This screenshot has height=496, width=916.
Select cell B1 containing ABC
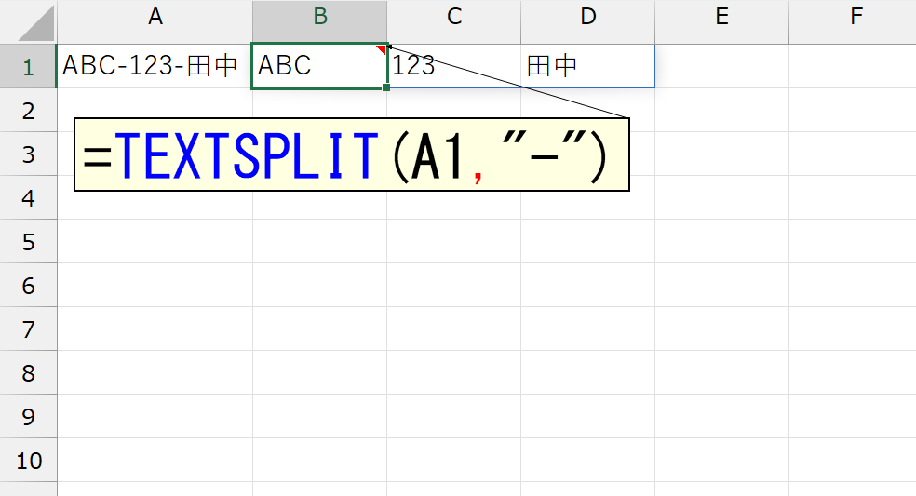click(319, 66)
